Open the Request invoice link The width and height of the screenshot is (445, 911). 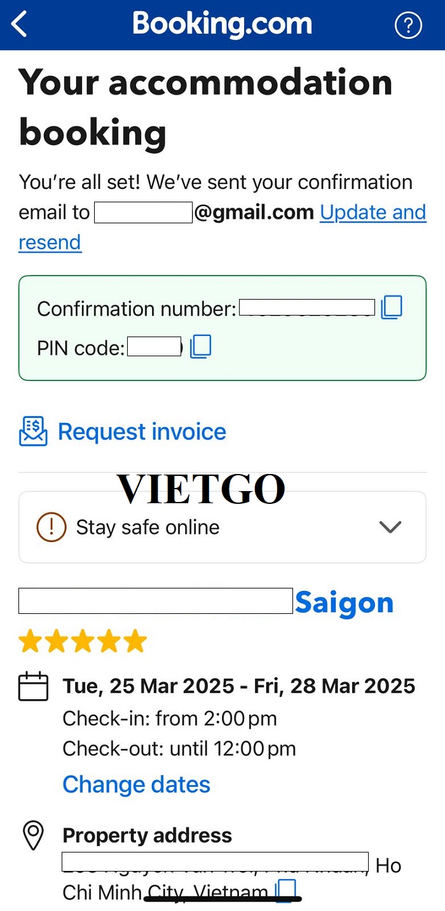tap(142, 431)
